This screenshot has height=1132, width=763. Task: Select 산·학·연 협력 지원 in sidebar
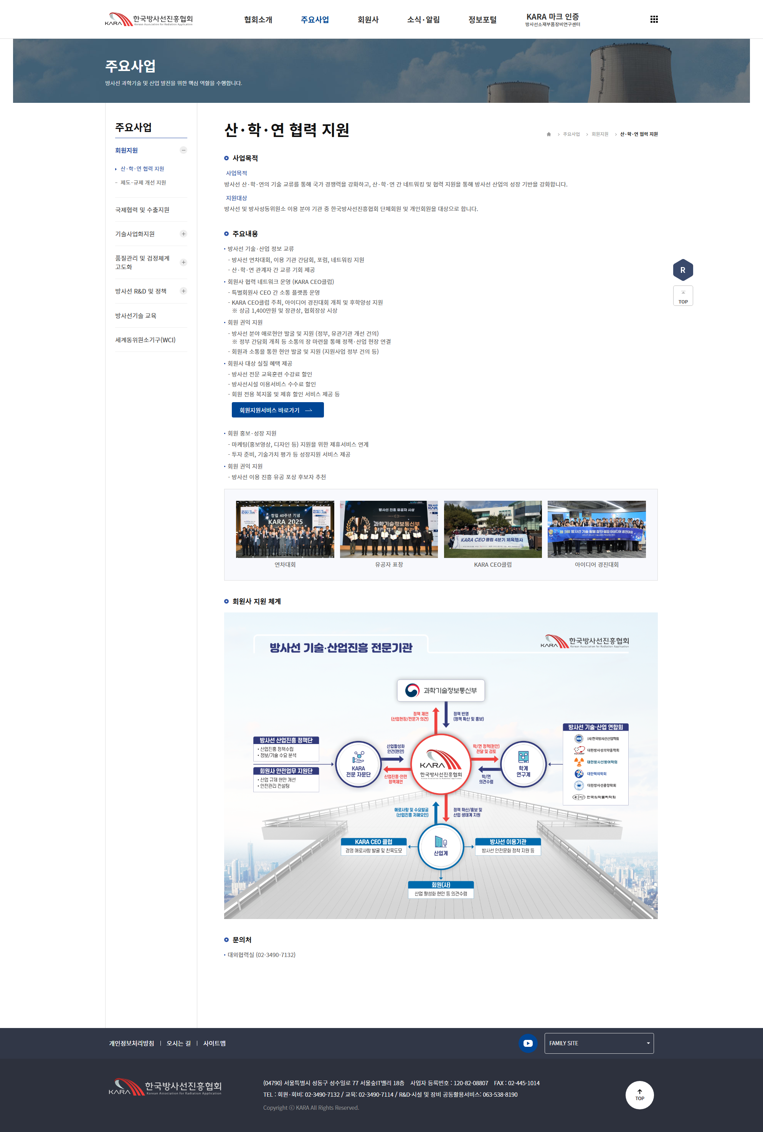click(142, 169)
